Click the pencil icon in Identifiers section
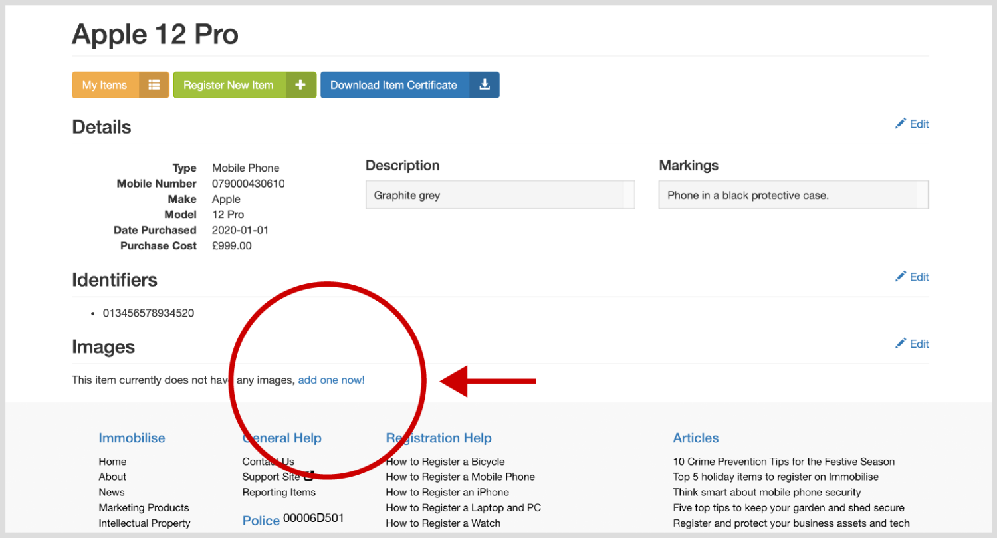Screen dimensions: 997x538 click(901, 277)
